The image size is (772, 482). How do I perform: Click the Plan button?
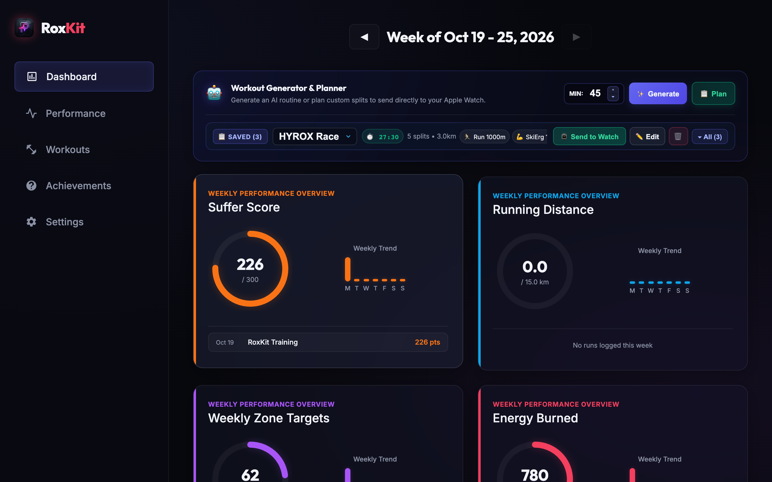click(713, 93)
